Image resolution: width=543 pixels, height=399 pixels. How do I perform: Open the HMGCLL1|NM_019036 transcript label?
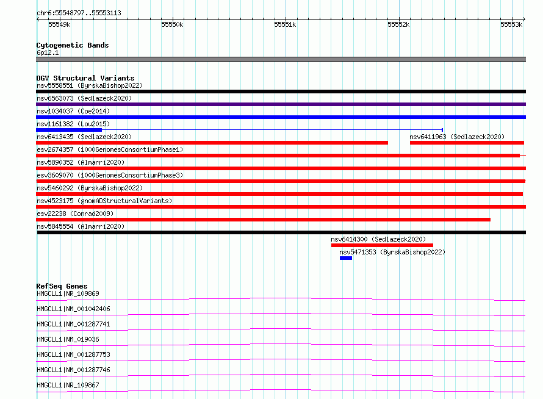click(x=67, y=339)
